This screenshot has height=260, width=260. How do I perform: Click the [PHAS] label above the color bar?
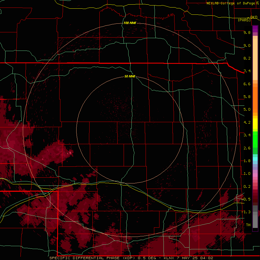244,20
